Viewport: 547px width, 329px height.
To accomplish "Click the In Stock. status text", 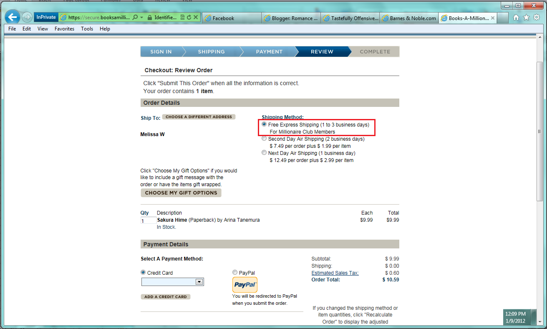I will coord(166,227).
